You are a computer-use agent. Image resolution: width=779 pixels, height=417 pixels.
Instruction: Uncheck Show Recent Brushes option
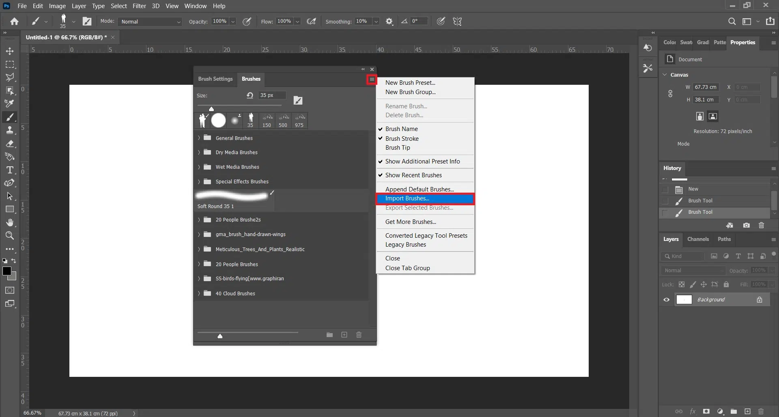[413, 175]
